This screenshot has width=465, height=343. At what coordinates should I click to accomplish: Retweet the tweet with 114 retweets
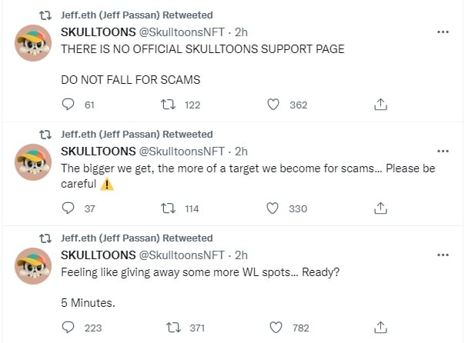pyautogui.click(x=173, y=208)
